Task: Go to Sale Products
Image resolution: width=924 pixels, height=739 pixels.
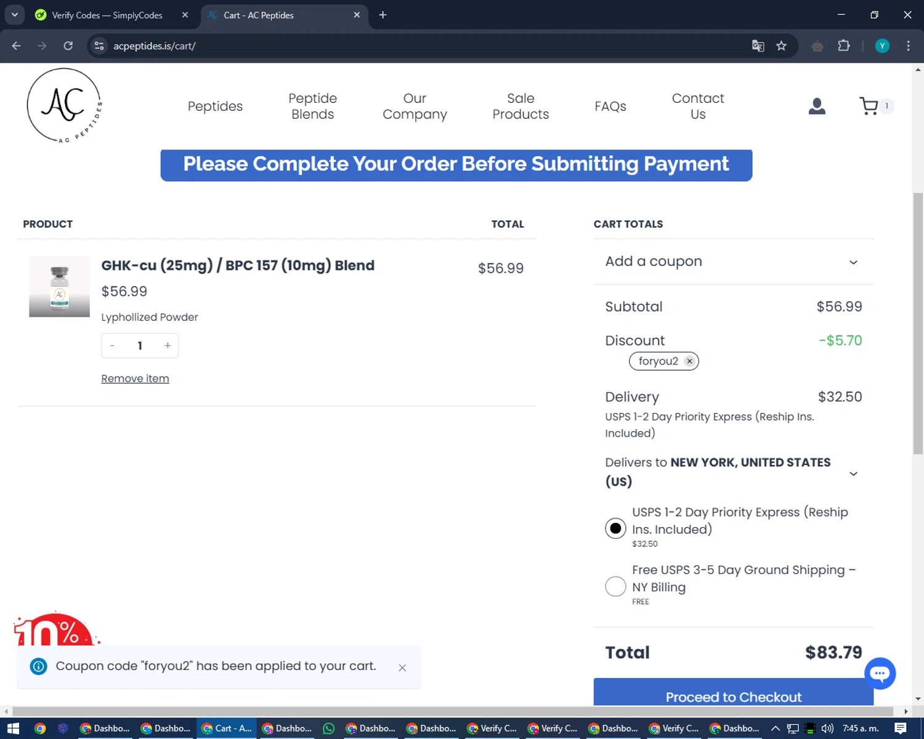Action: click(x=521, y=107)
